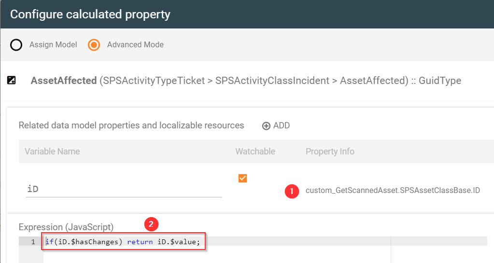This screenshot has height=263, width=494.
Task: Click the Watchable column header
Action: coord(255,152)
